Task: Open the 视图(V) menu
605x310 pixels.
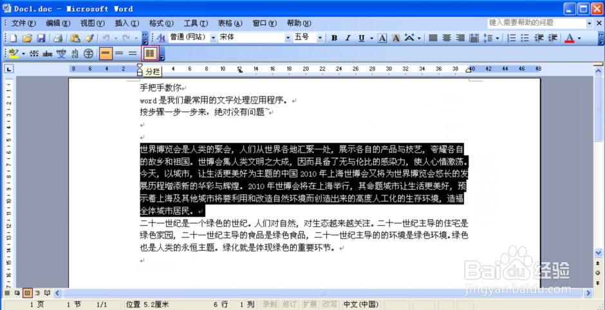Action: [93, 23]
